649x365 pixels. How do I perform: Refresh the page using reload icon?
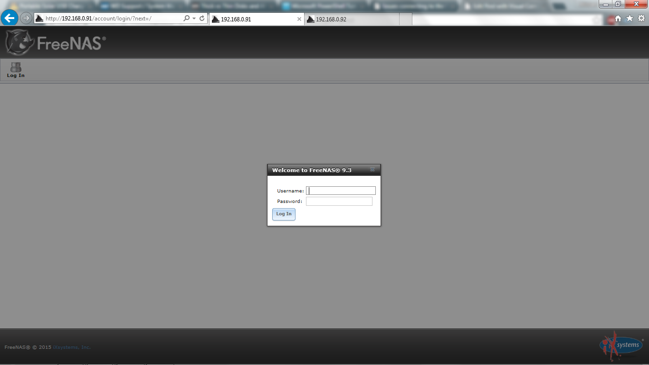202,19
